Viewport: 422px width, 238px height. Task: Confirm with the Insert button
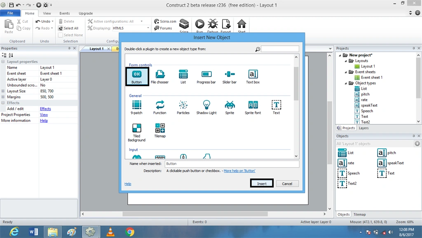262,184
